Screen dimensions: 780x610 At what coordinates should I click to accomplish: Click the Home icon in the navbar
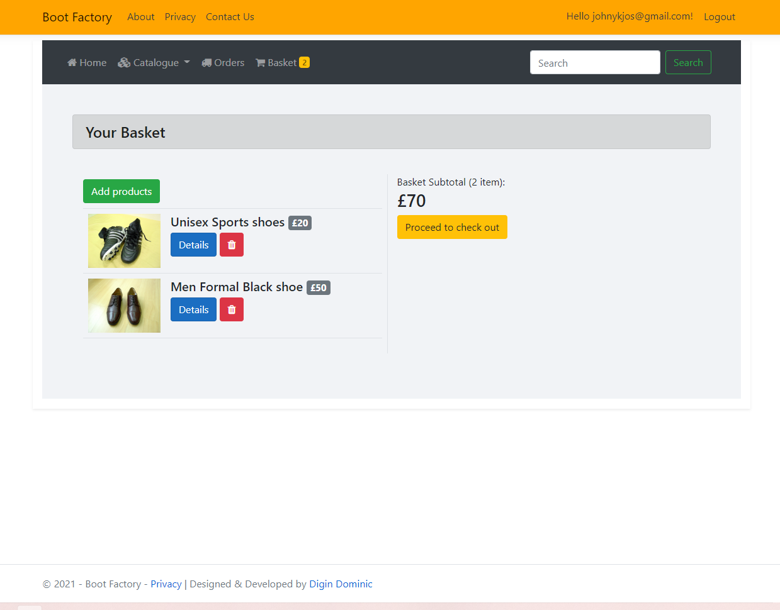[x=73, y=62]
